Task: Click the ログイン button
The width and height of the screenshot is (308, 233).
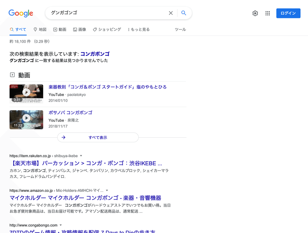Action: (x=288, y=13)
